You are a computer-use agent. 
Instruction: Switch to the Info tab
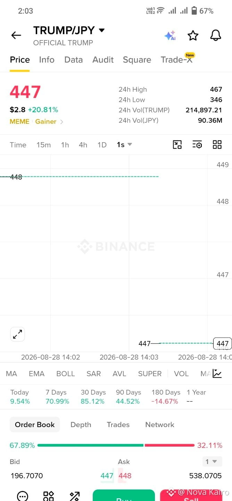pos(47,60)
